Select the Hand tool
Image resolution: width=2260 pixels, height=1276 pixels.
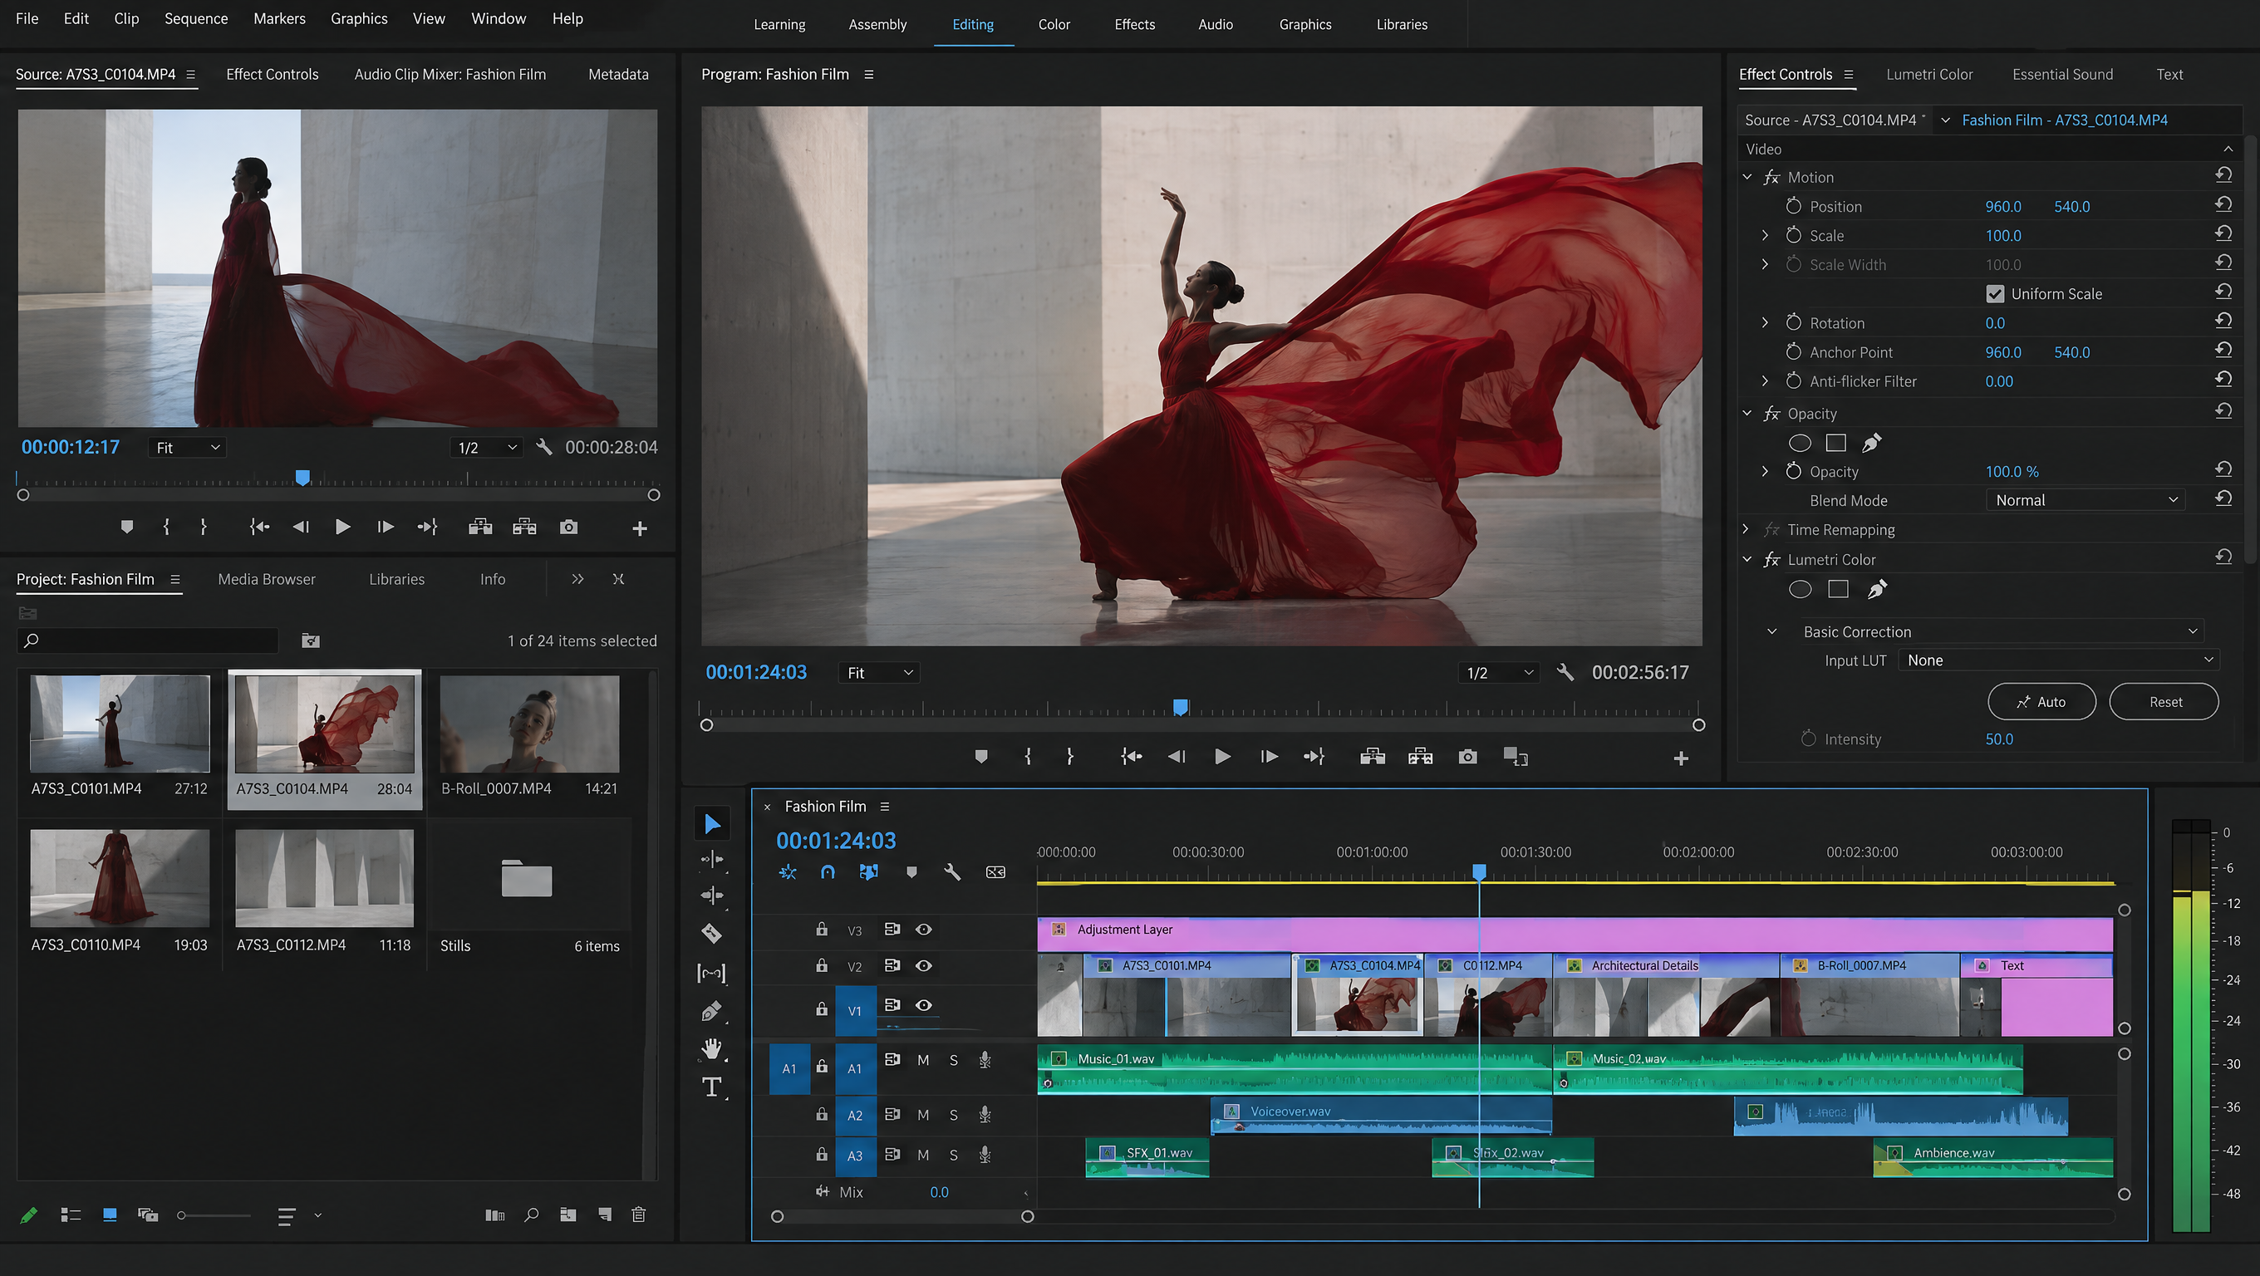tap(711, 1048)
